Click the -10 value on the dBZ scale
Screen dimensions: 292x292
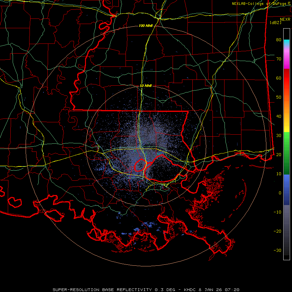pyautogui.click(x=277, y=212)
